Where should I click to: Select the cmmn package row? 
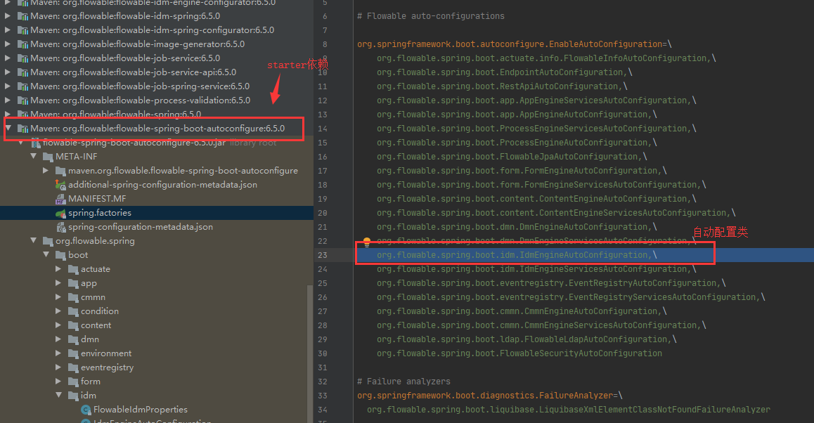click(157, 297)
